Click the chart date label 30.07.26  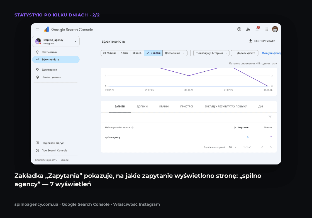tap(189, 90)
